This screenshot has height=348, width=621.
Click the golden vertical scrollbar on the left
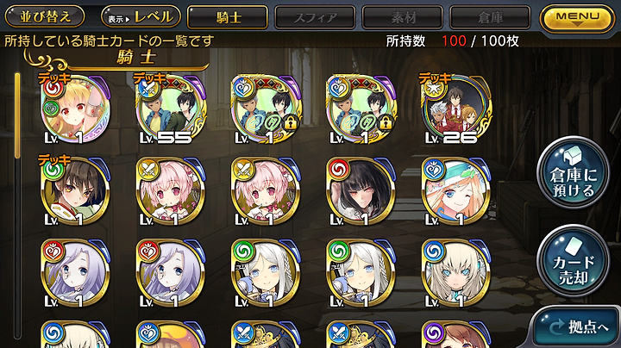coord(17,115)
